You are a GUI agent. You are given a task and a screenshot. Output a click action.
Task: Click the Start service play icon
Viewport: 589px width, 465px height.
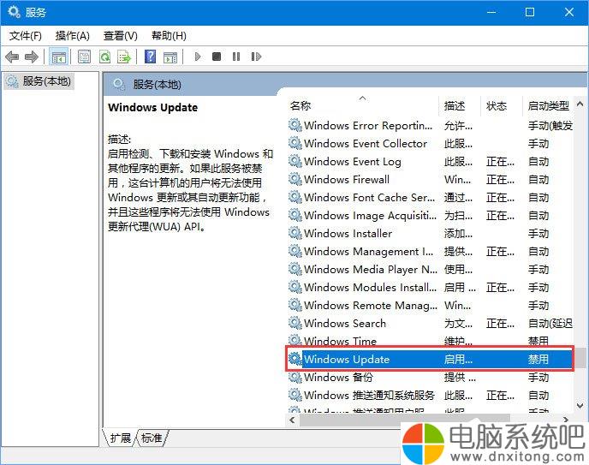coord(198,57)
